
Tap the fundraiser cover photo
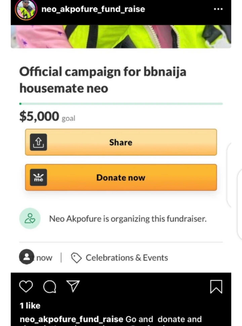[121, 36]
